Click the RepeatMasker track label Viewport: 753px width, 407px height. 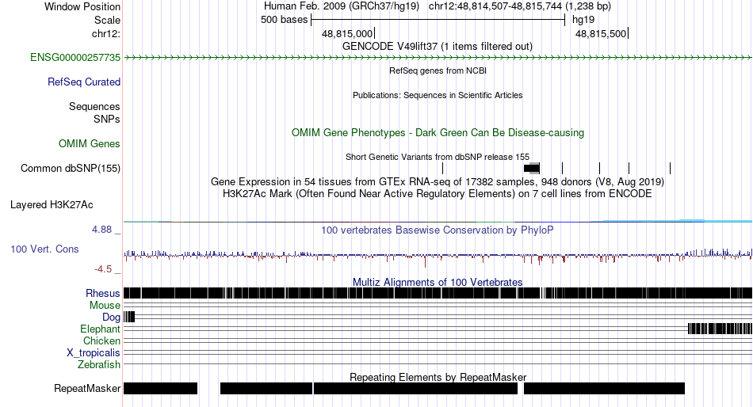tap(87, 388)
